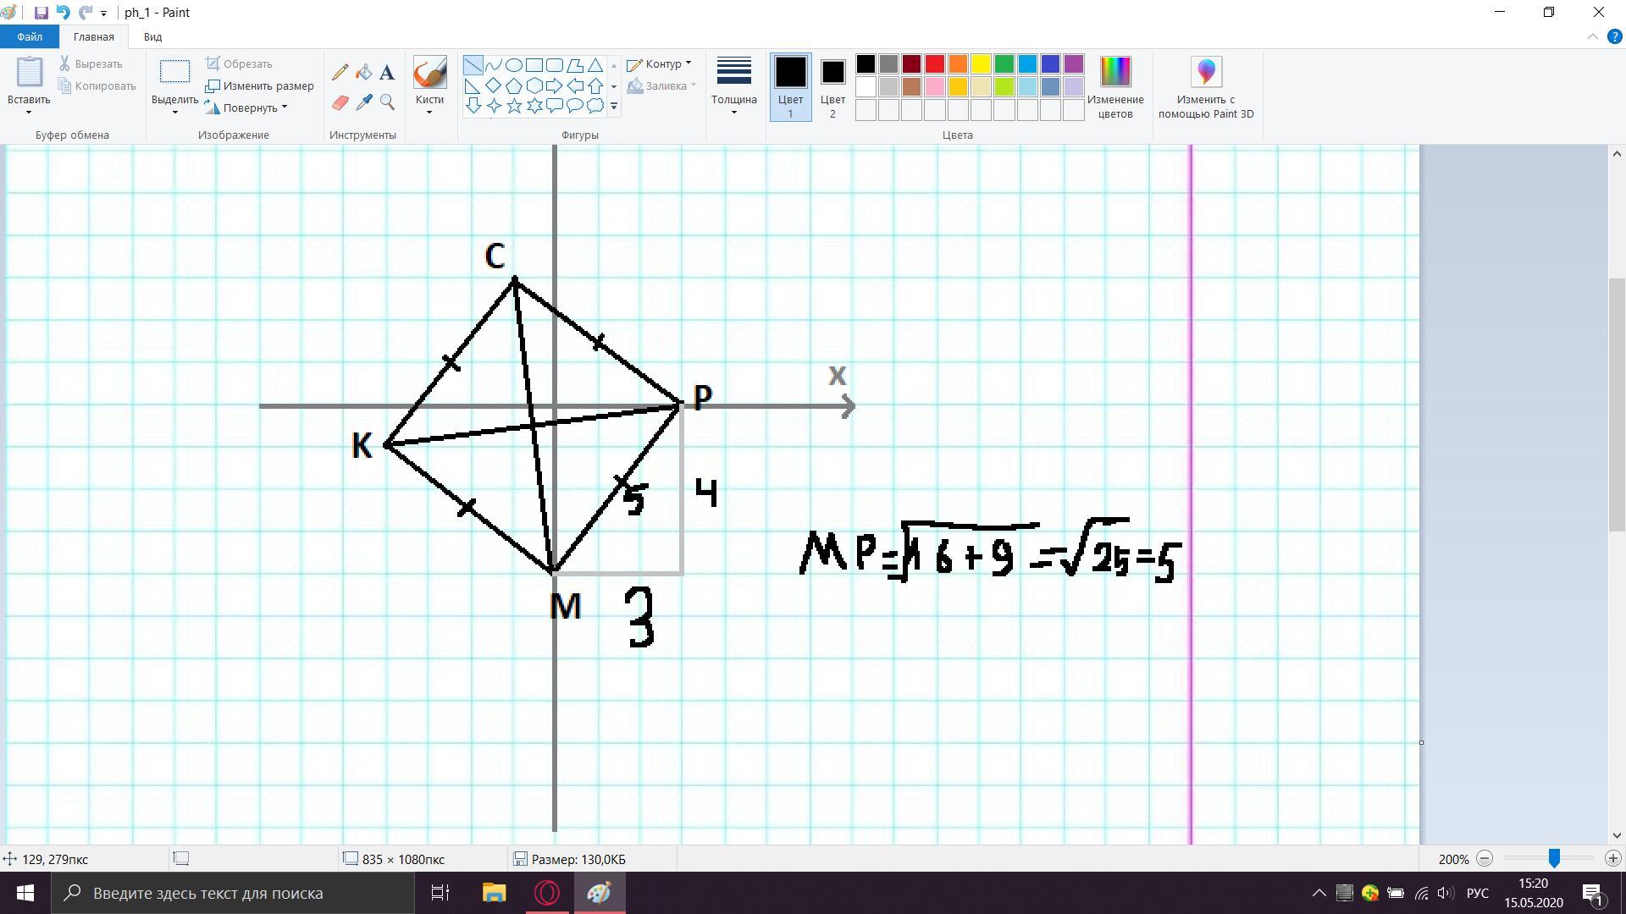Select the Eraser tool

point(340,102)
